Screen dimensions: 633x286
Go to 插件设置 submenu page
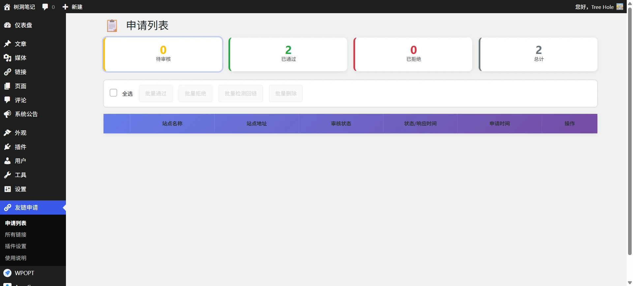pos(16,246)
